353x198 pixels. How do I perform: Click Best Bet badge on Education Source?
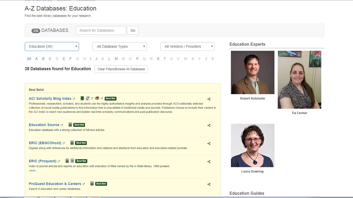tap(79, 125)
